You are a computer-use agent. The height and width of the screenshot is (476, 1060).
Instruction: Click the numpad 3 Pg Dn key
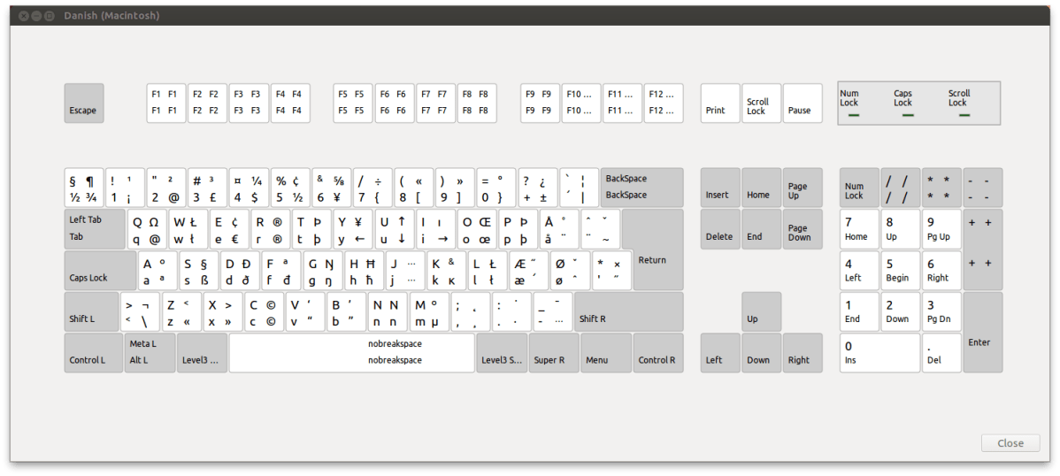click(x=941, y=311)
